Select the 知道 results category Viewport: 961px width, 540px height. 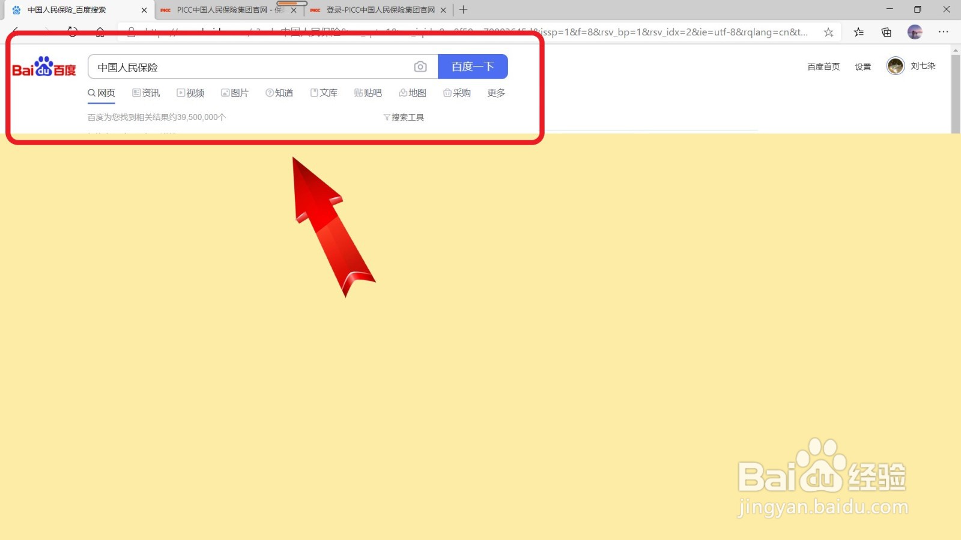coord(279,93)
